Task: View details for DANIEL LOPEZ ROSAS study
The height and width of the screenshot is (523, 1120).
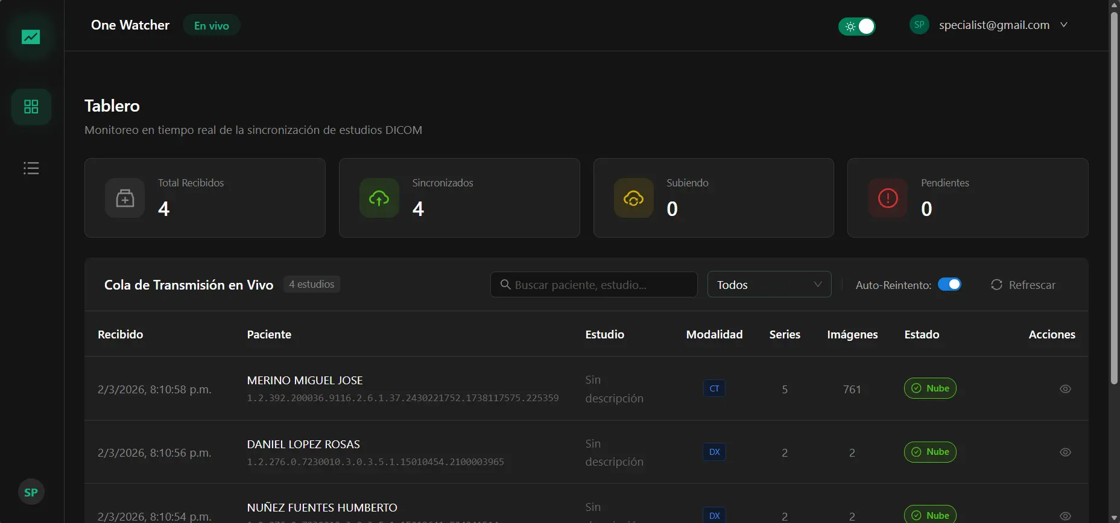Action: point(1065,452)
